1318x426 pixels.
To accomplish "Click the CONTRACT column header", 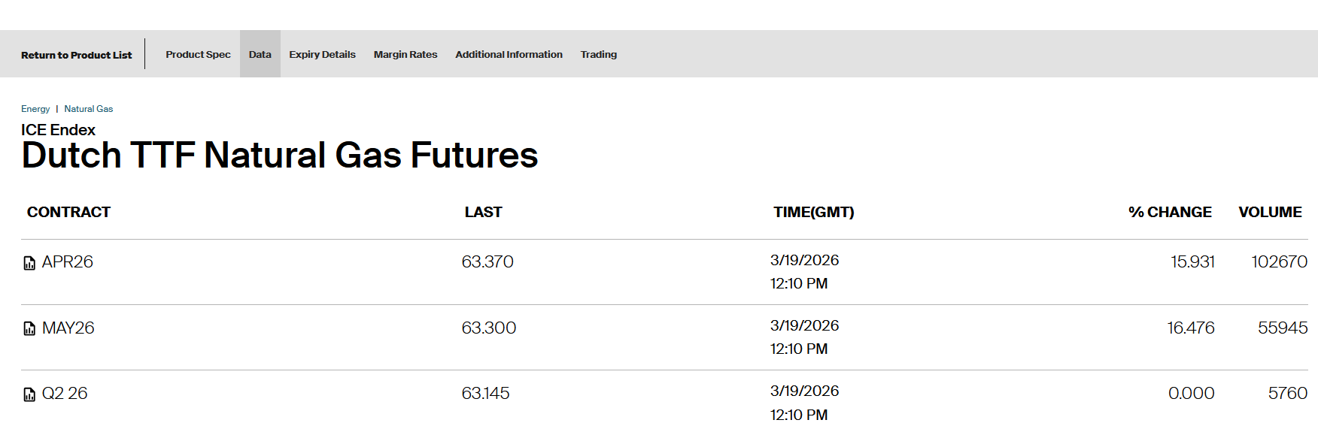I will pyautogui.click(x=68, y=212).
